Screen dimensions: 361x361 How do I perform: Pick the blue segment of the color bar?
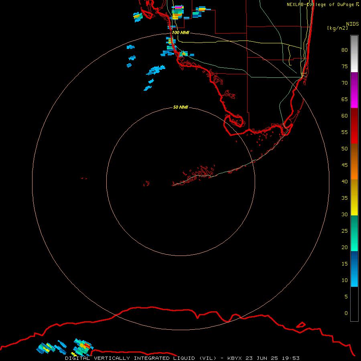354,269
